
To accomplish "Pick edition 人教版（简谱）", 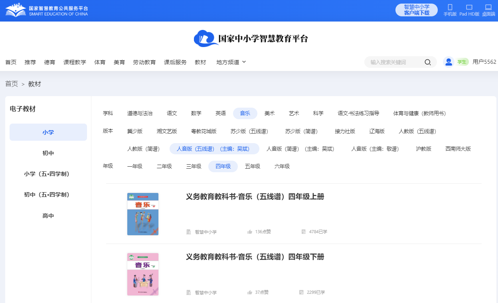I will [145, 149].
